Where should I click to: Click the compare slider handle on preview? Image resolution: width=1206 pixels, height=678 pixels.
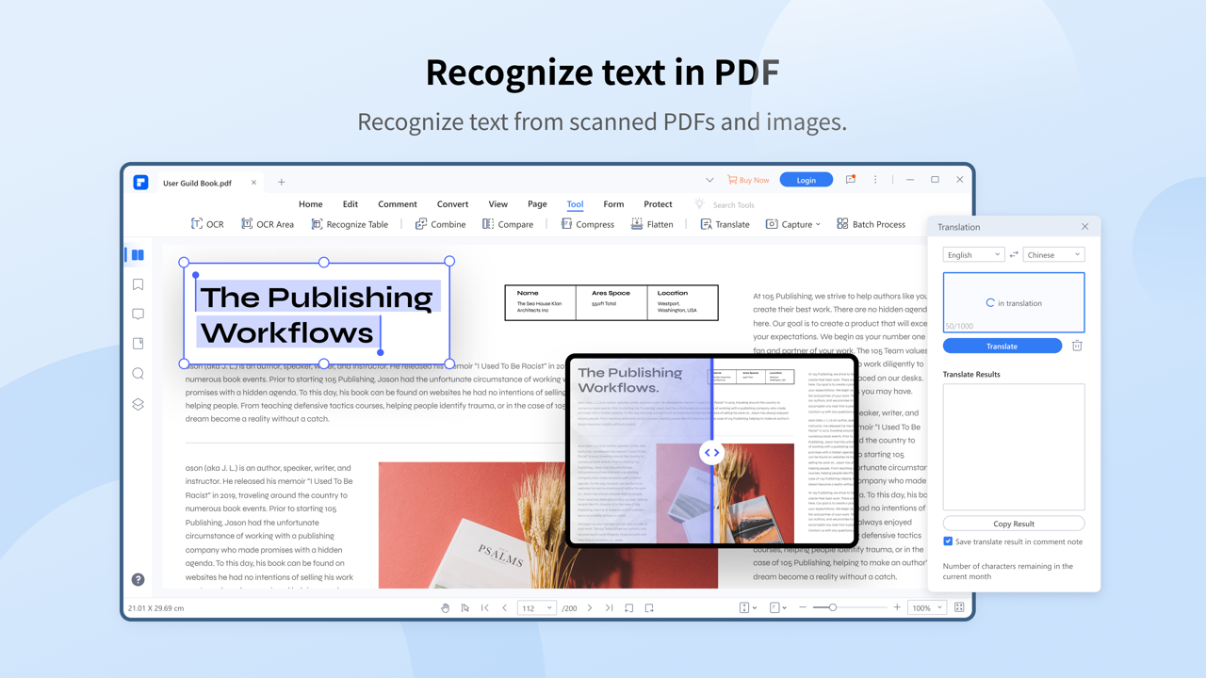pos(711,453)
